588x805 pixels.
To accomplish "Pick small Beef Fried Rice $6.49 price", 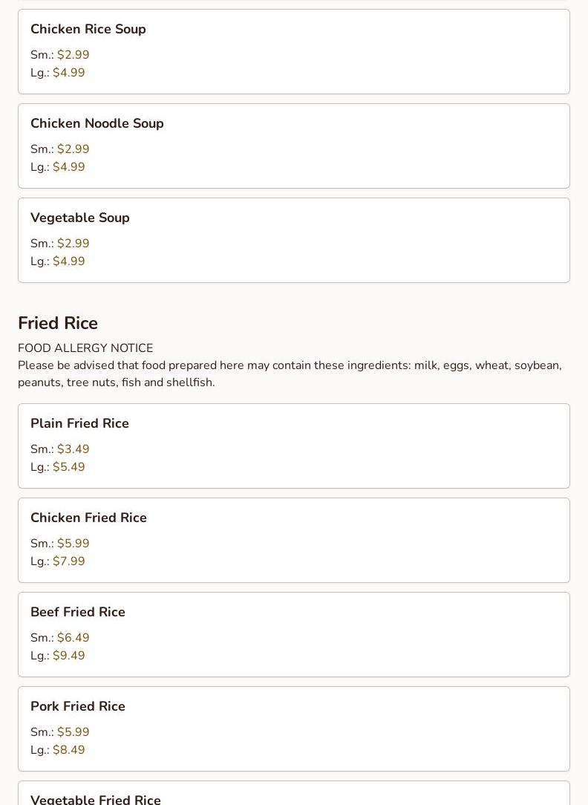I will pos(73,638).
